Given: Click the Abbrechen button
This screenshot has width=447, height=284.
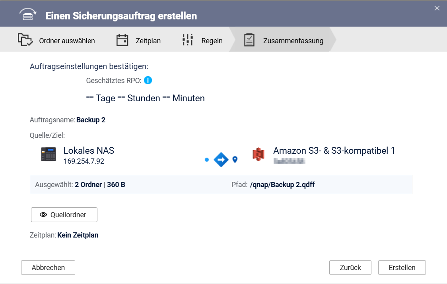Looking at the screenshot, I should pos(48,267).
